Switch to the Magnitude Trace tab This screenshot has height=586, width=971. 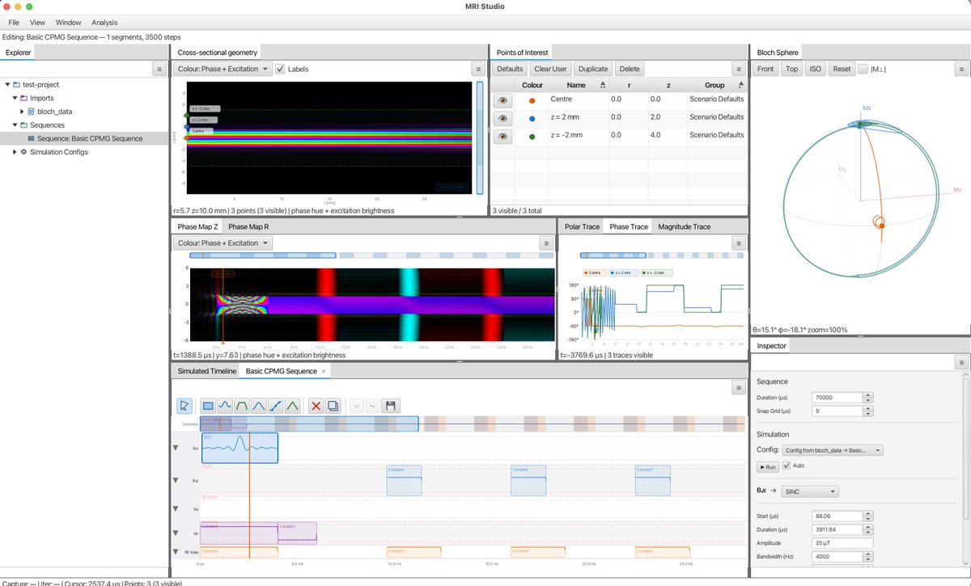[684, 227]
